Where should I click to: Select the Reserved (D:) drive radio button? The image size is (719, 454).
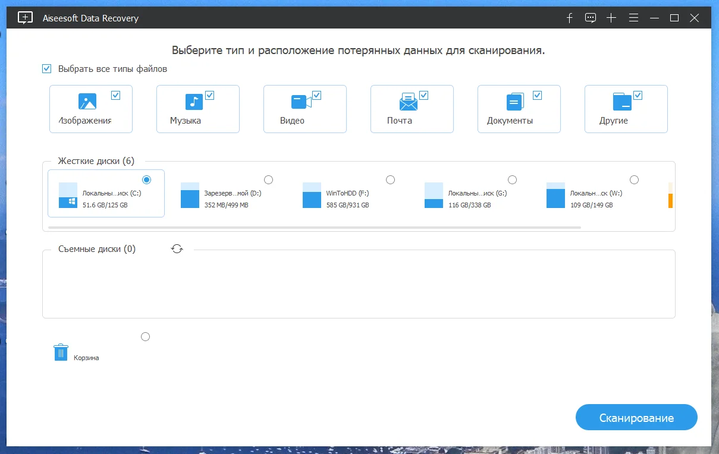(268, 179)
